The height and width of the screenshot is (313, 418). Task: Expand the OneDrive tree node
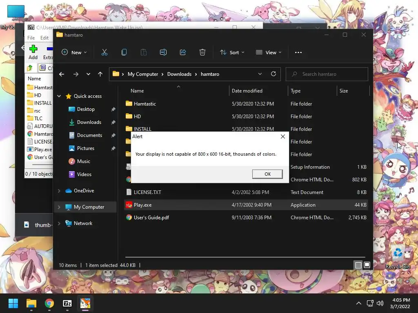59,191
